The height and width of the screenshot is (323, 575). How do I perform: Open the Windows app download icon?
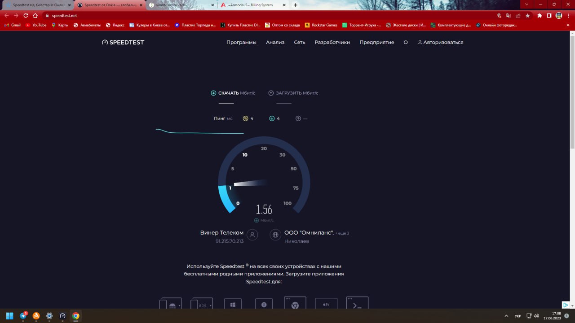(x=233, y=304)
